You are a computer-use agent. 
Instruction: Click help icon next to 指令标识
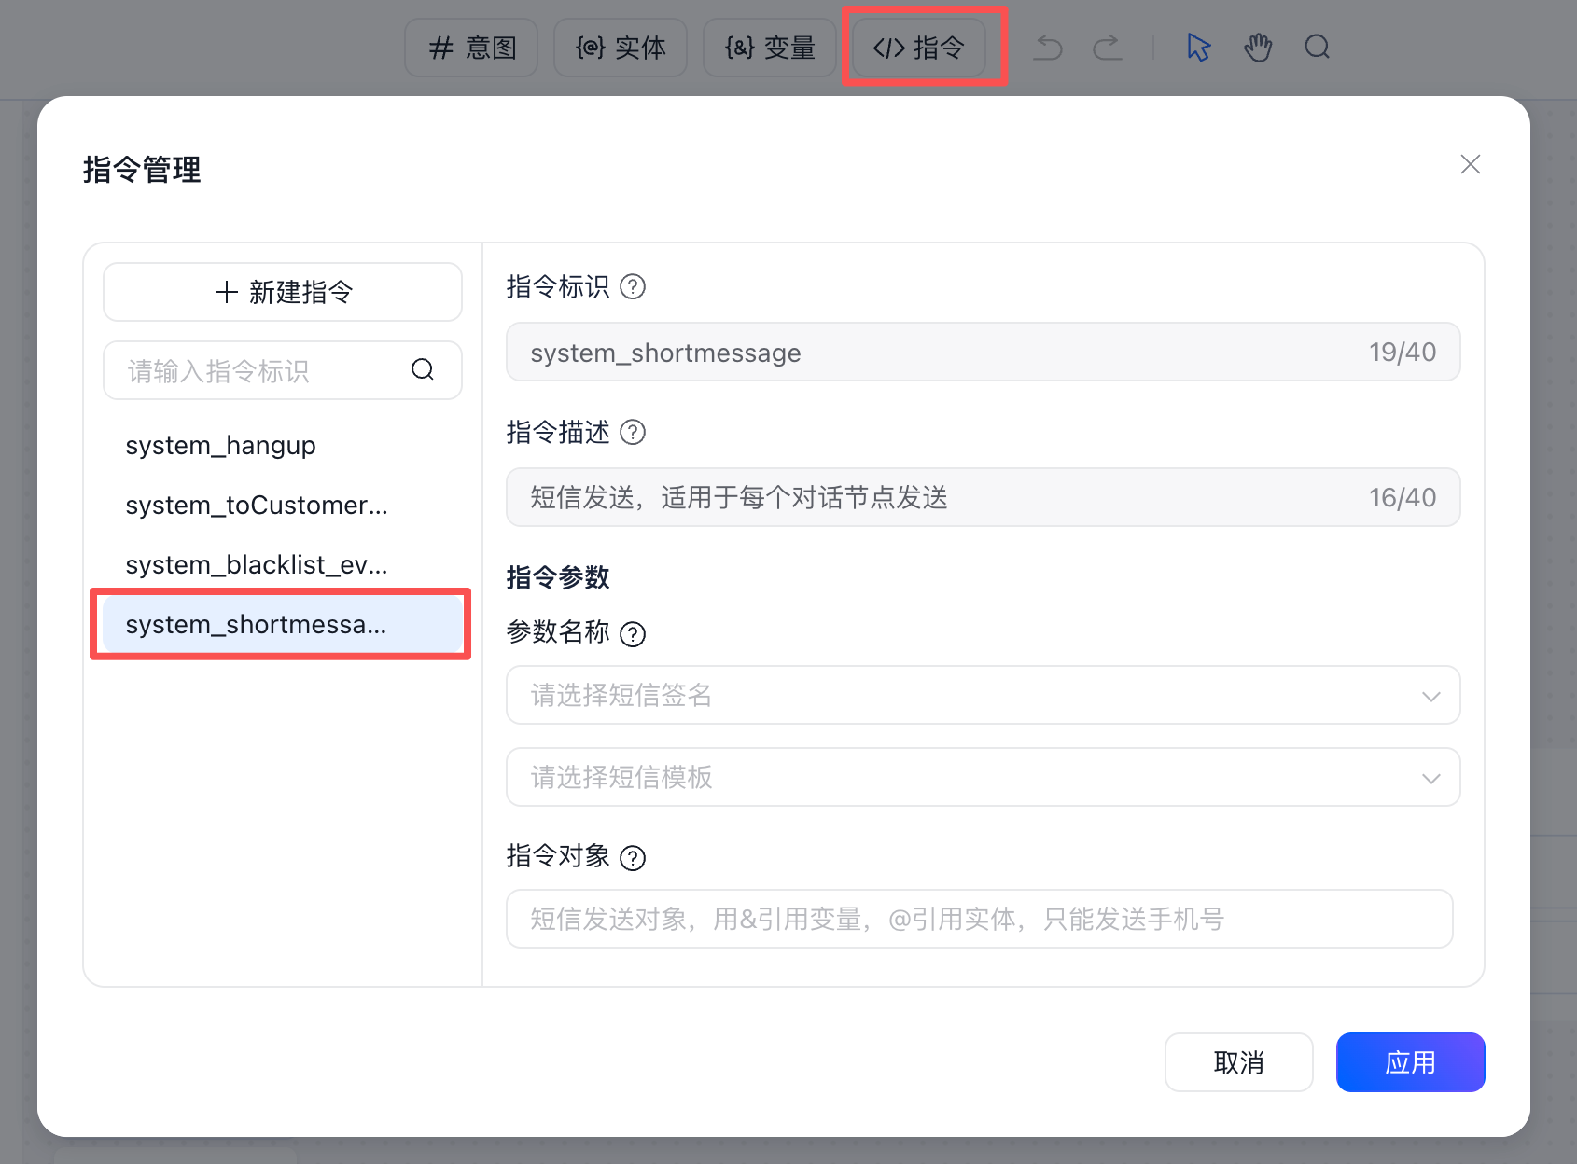(633, 286)
